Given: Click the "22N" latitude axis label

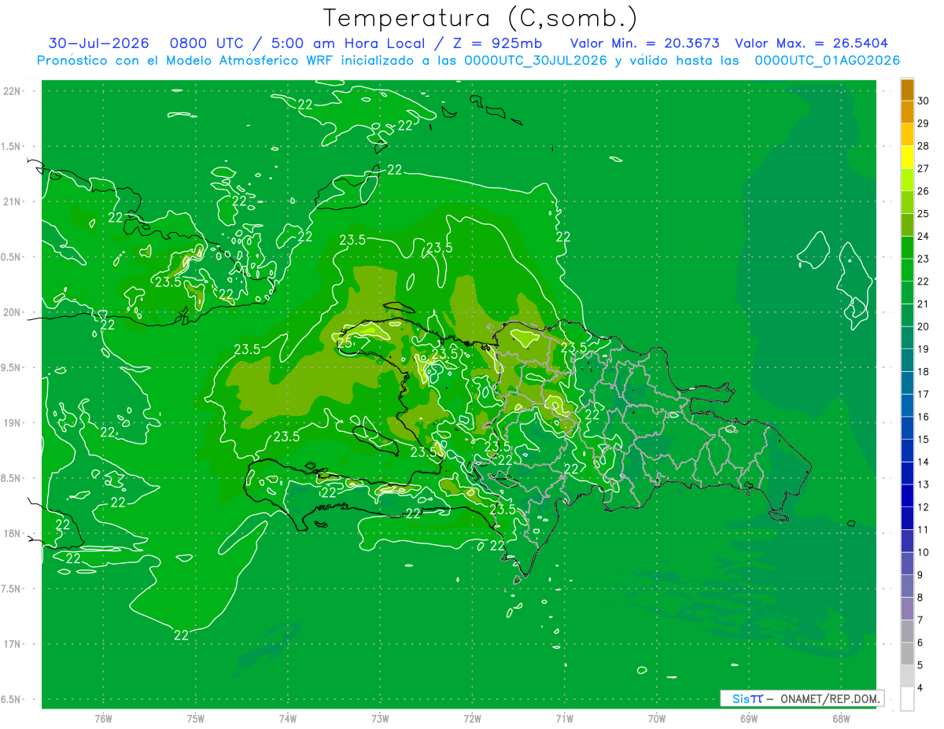Looking at the screenshot, I should [x=11, y=91].
